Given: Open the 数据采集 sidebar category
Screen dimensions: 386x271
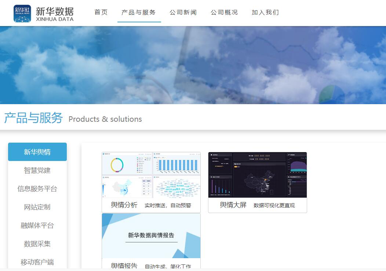Looking at the screenshot, I should pos(37,243).
